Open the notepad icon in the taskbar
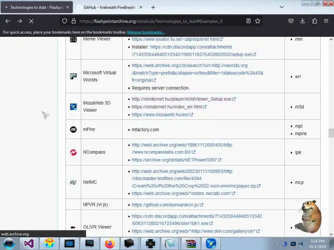Image resolution: width=334 pixels, height=250 pixels. pos(170,243)
